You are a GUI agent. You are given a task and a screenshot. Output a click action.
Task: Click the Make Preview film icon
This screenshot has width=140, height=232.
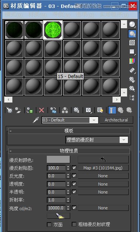click(x=132, y=70)
